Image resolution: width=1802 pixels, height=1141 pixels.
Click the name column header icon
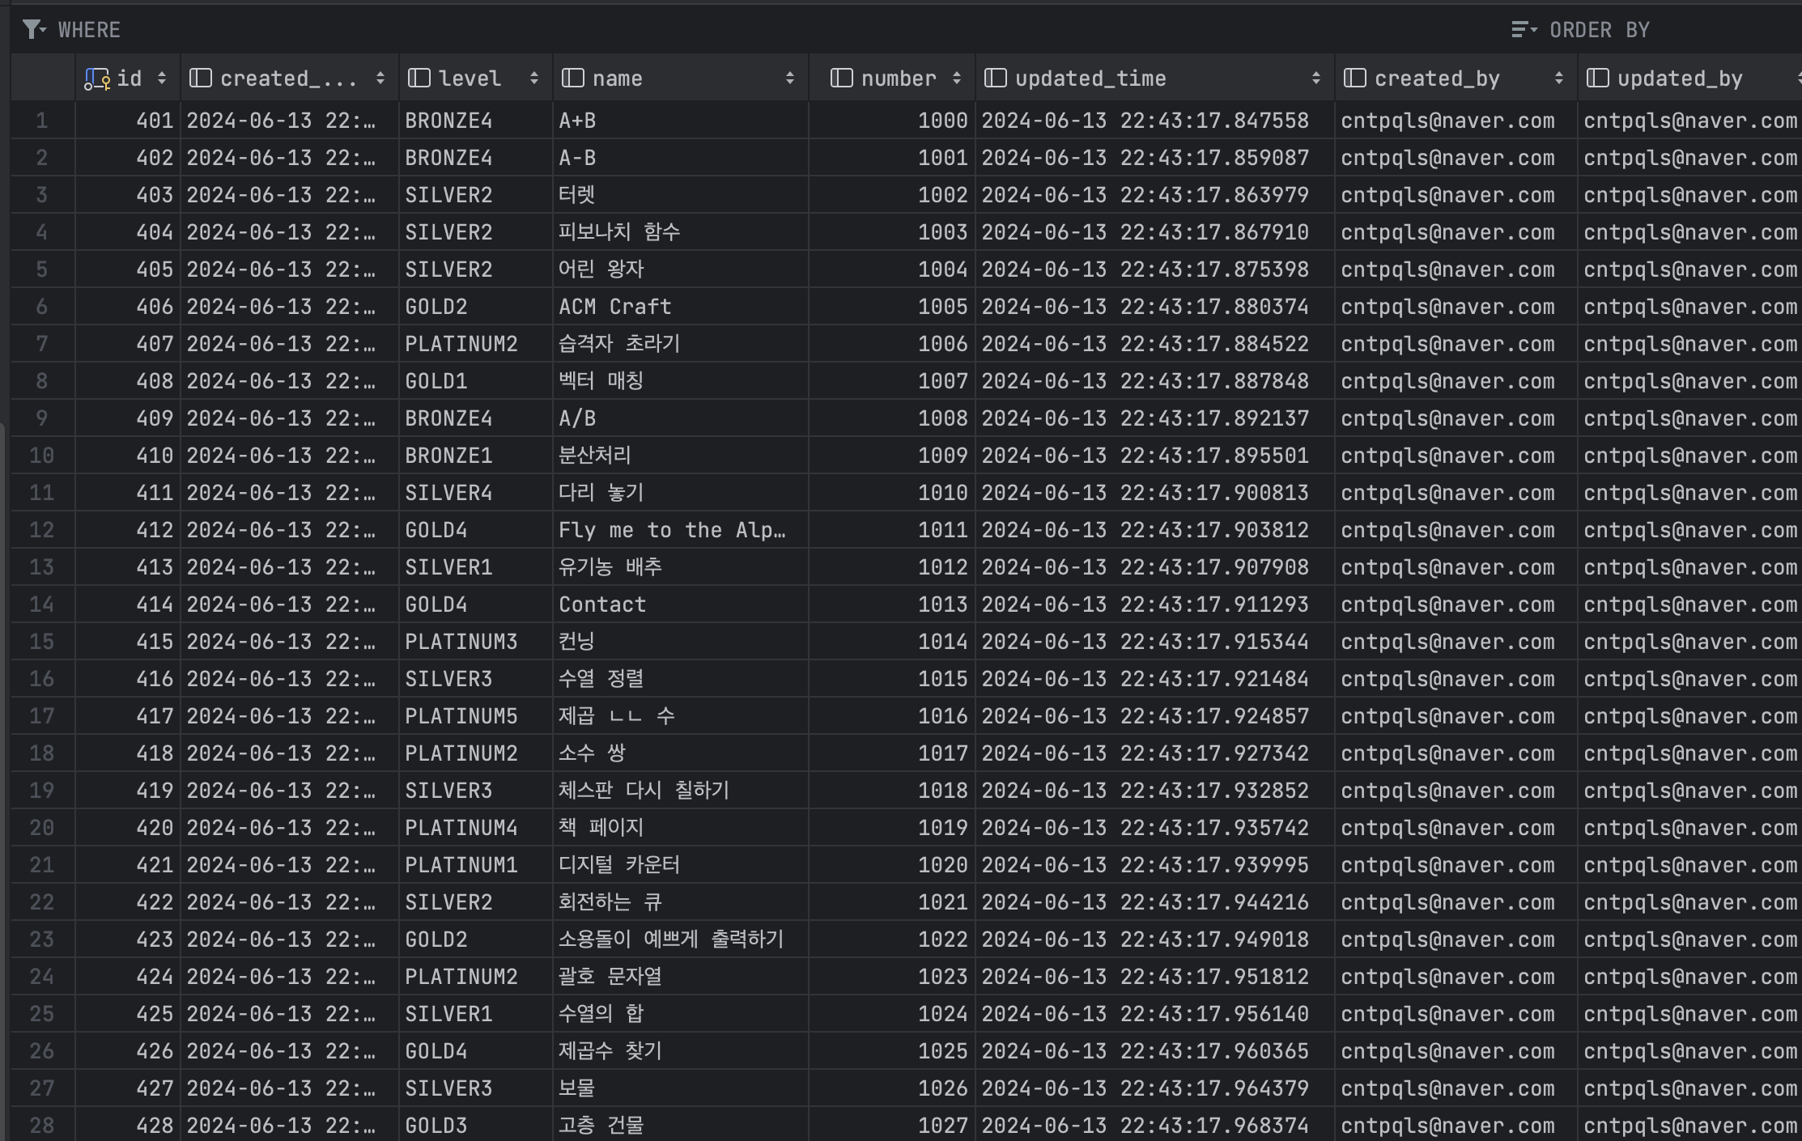coord(572,78)
